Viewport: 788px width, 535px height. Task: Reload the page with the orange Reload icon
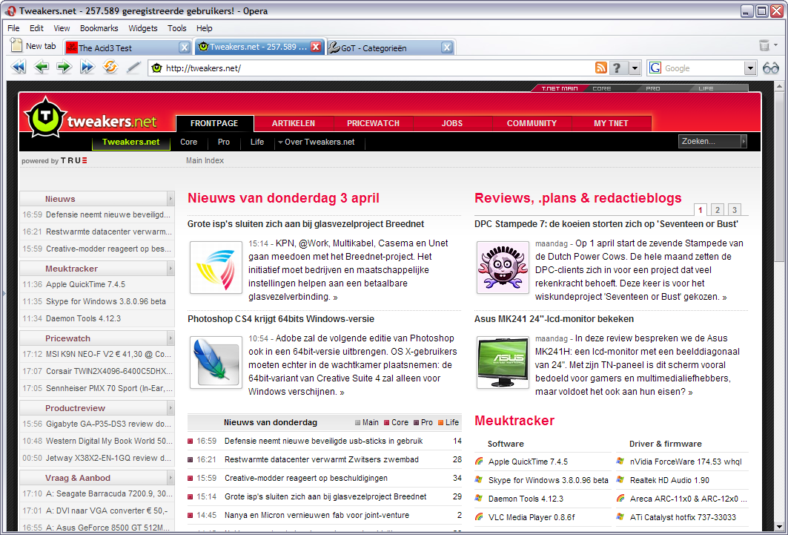[x=110, y=66]
